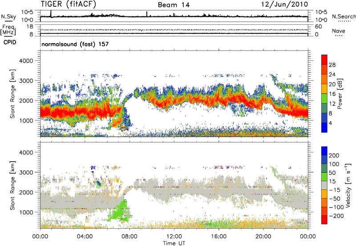
Task: Click the 12 label on Power colorbar
Action: [x=332, y=104]
